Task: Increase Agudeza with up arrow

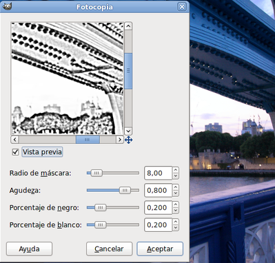Action: (x=176, y=187)
